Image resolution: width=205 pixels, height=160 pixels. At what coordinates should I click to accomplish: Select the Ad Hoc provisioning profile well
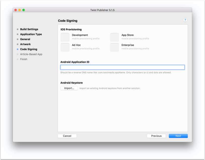tap(65, 47)
